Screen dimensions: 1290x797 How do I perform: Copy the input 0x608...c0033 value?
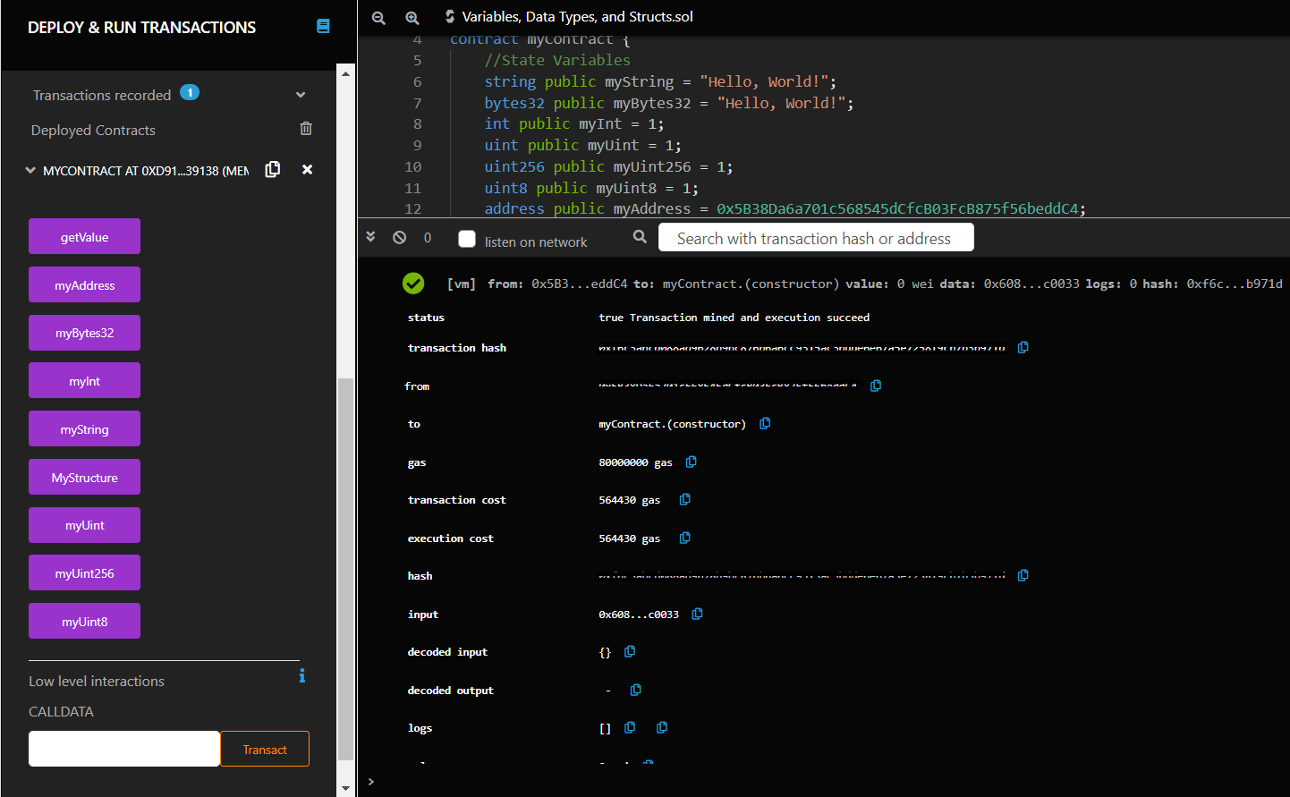(697, 614)
